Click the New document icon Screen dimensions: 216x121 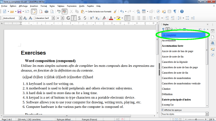click(4, 11)
